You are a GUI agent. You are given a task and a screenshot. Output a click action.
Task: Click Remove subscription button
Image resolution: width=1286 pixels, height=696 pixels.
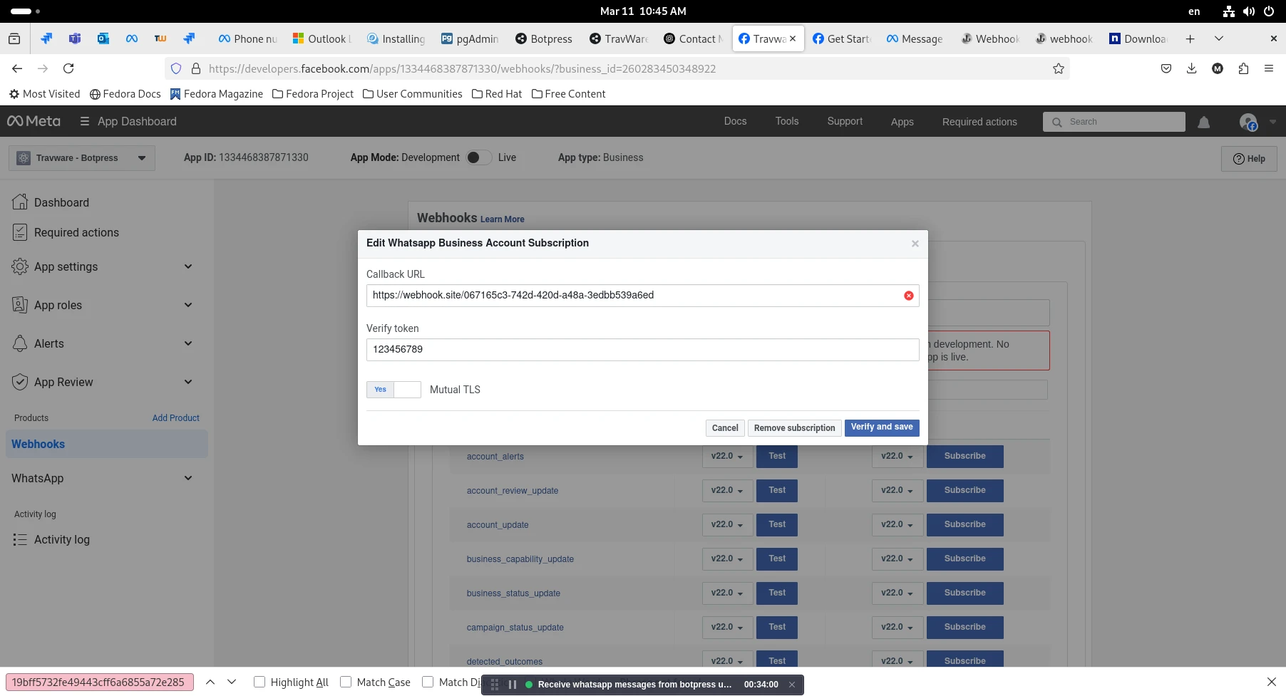pos(794,428)
